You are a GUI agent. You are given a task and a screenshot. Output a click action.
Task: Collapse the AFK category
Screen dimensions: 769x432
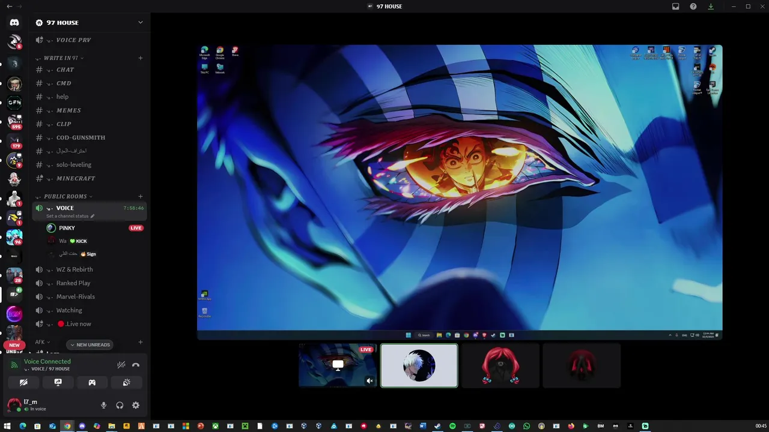(42, 342)
